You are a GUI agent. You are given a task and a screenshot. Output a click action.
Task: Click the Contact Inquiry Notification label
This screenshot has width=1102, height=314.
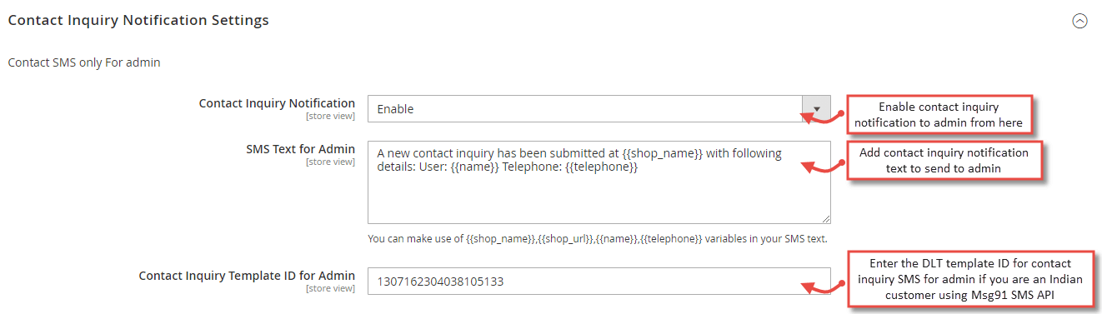tap(277, 103)
